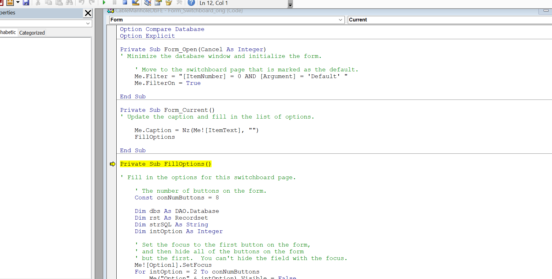The image size is (552, 279).
Task: Switch to the Categorized properties tab
Action: click(32, 33)
